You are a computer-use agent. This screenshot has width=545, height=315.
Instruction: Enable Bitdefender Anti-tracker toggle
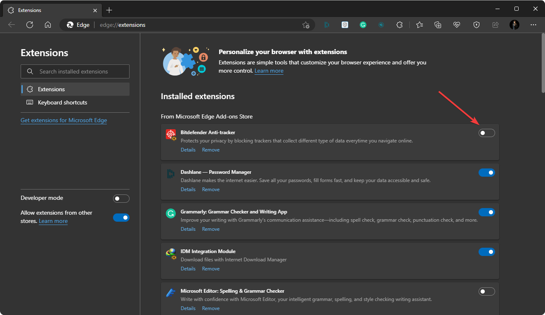(487, 133)
